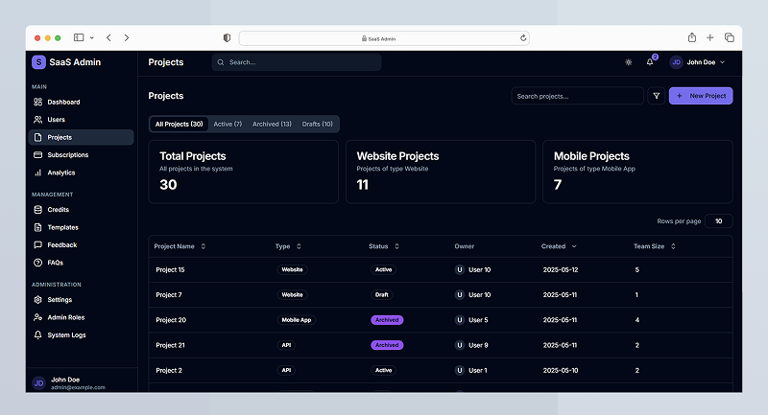Open Settings in the Administration section
This screenshot has height=415, width=768.
coord(59,300)
